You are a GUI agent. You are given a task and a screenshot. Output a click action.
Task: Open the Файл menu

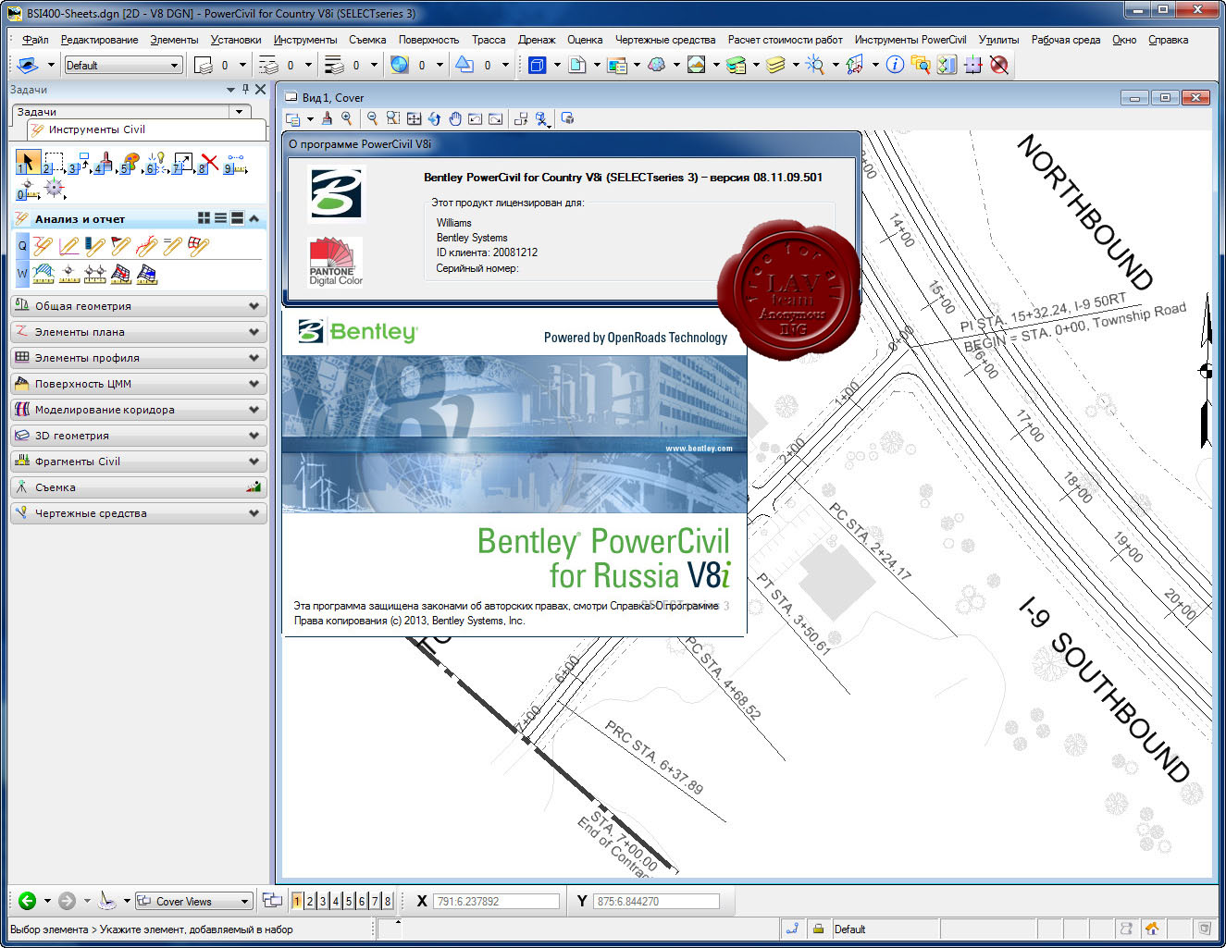[x=35, y=40]
